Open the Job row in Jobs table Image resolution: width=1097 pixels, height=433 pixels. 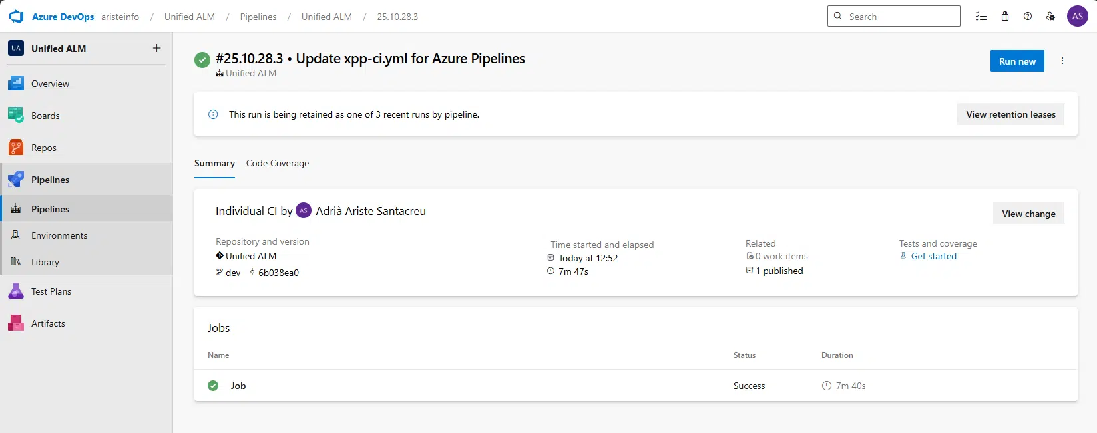coord(238,386)
